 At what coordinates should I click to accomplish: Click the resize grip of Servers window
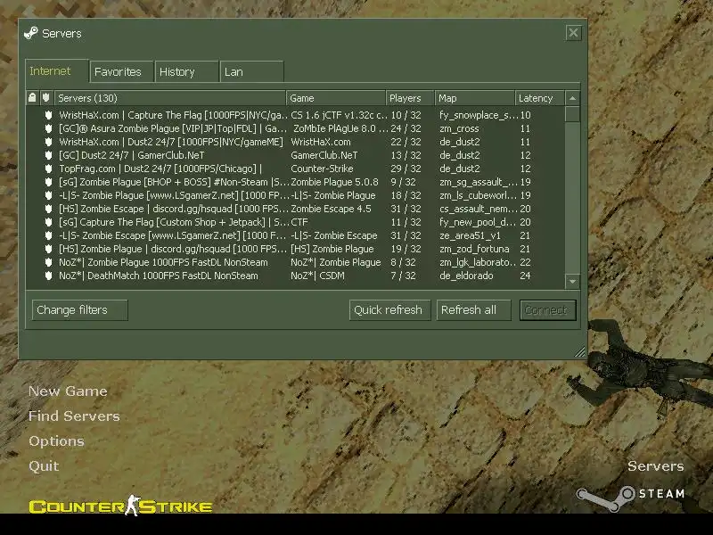580,351
